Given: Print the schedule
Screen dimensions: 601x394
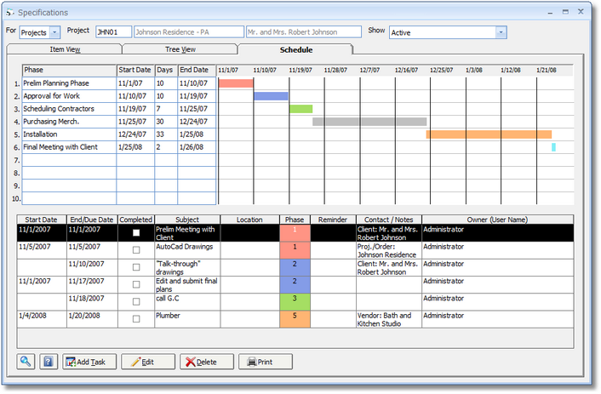Looking at the screenshot, I should 266,362.
